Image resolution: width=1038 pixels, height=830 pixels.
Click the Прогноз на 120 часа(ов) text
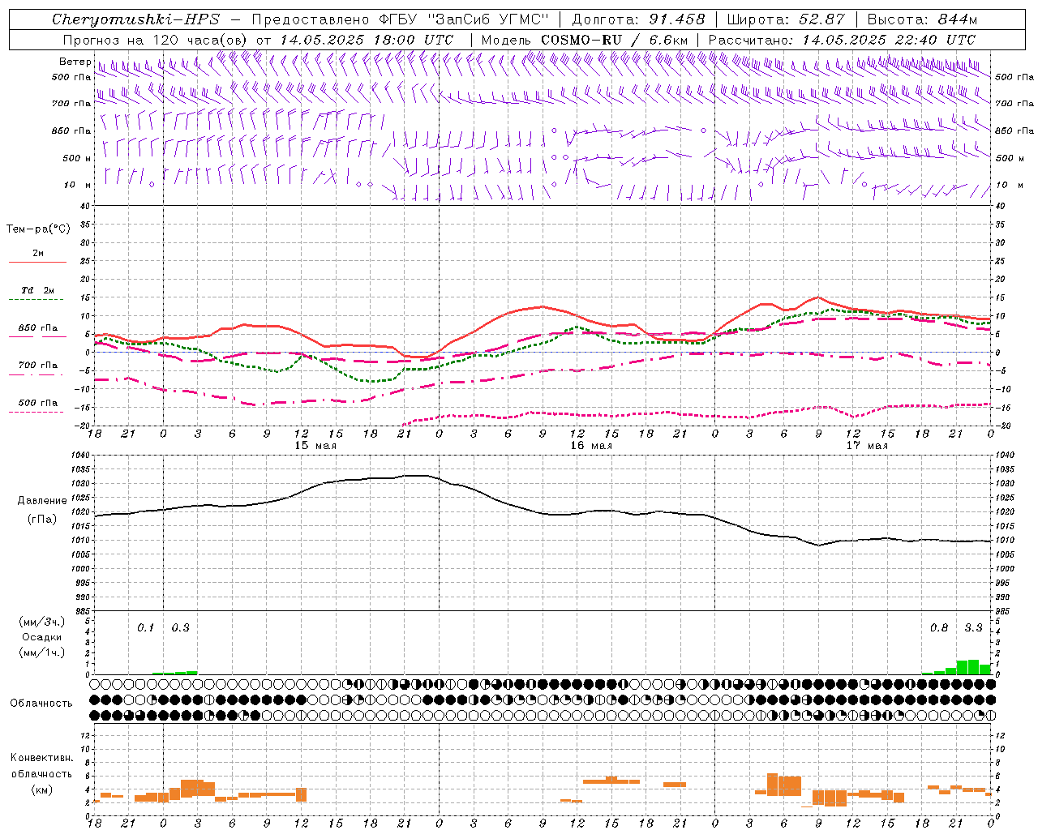coord(156,40)
